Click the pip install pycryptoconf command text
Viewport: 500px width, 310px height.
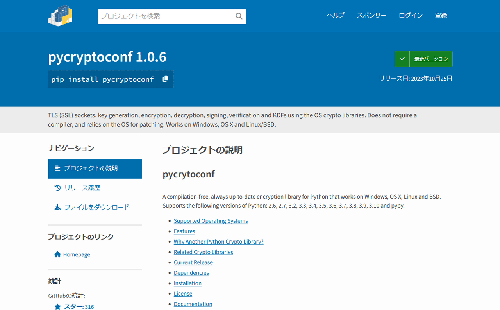(103, 79)
